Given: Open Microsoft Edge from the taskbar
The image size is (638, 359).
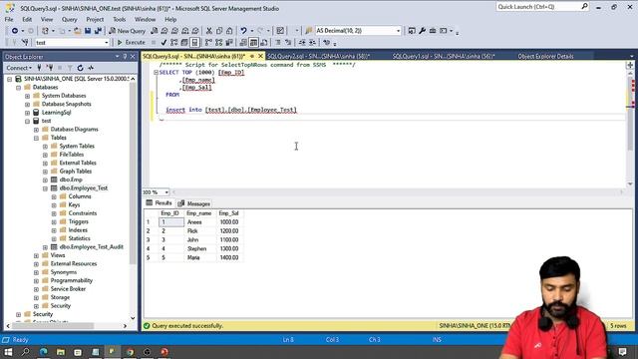Looking at the screenshot, I should [43, 352].
